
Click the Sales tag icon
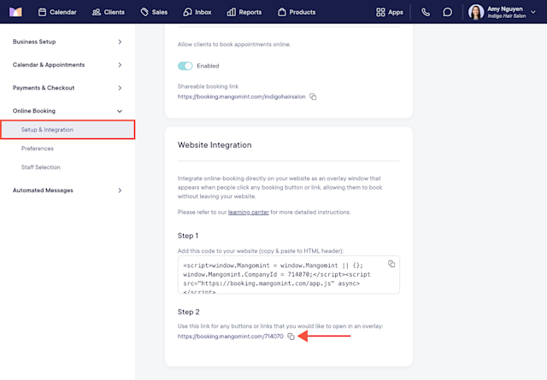144,12
